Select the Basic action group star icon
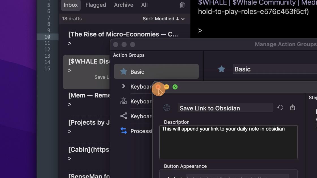 click(x=123, y=71)
